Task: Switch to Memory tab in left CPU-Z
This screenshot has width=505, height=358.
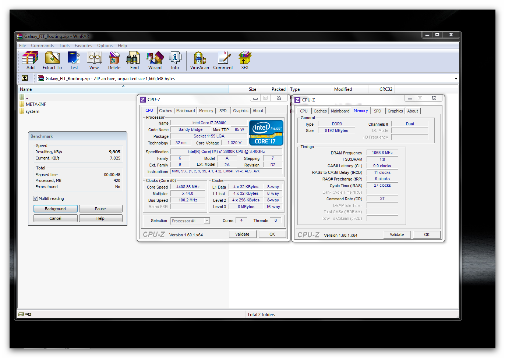Action: 206,111
